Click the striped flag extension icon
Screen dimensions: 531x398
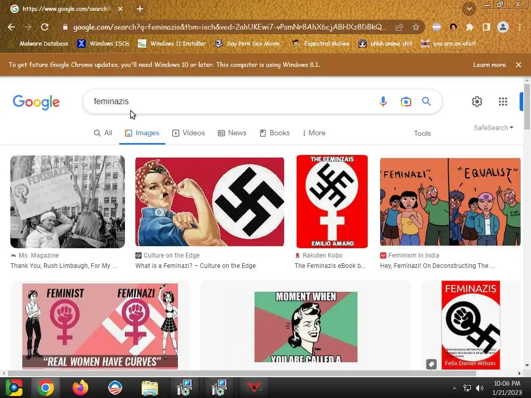point(437,27)
